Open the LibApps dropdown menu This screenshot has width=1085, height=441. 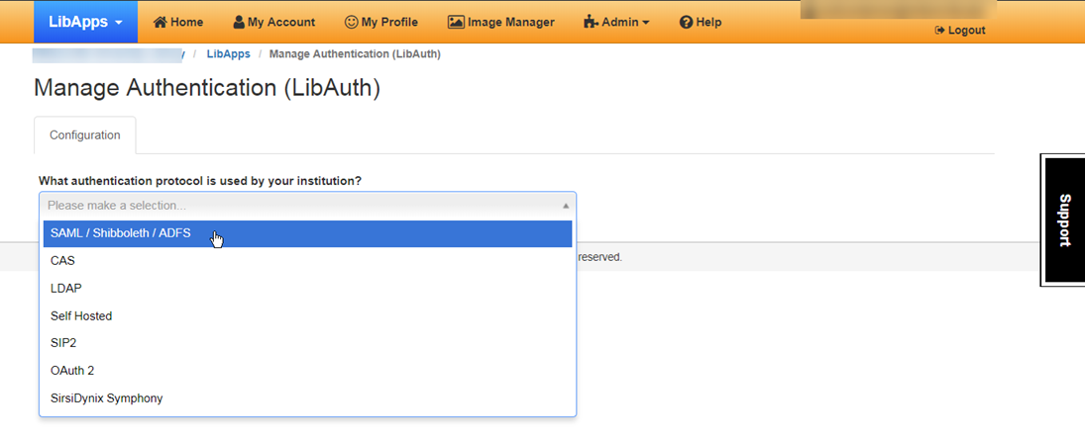(x=86, y=22)
